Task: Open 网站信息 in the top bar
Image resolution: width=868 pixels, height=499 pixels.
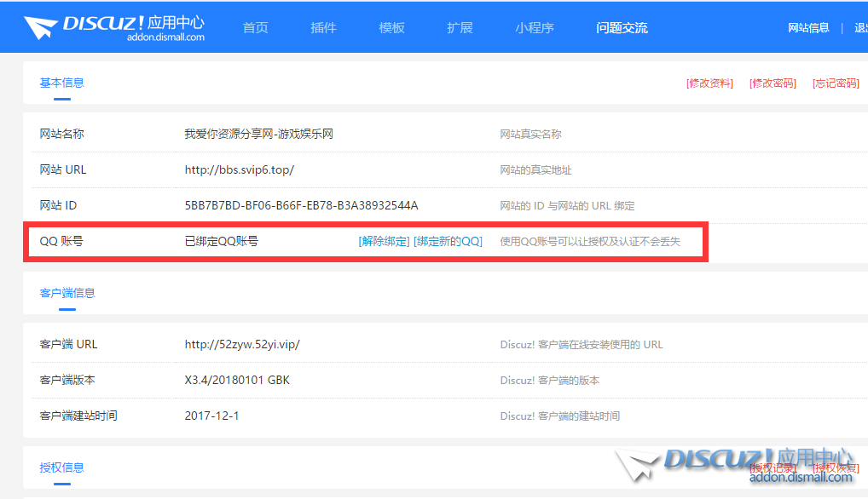Action: coord(808,27)
